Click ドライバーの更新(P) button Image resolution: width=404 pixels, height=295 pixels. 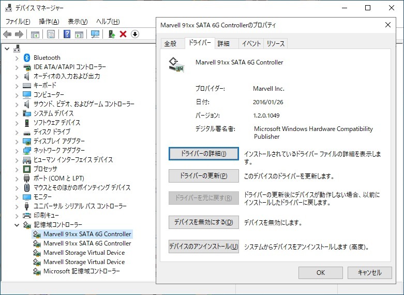(x=203, y=176)
